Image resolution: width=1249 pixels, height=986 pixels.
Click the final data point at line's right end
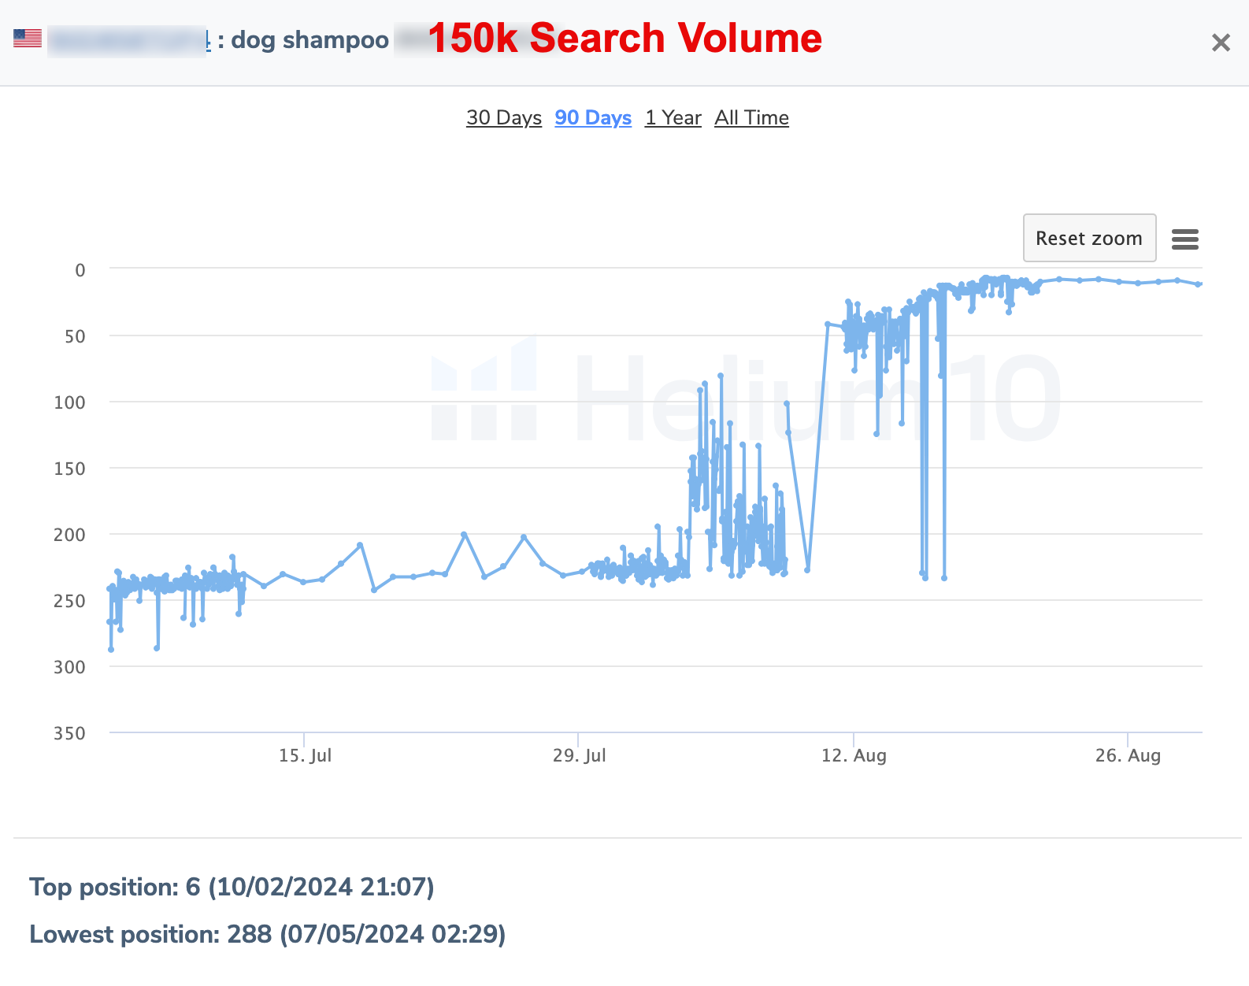point(1198,284)
